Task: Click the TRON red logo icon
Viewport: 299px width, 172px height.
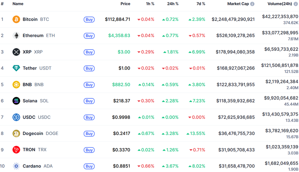Action: 16,150
